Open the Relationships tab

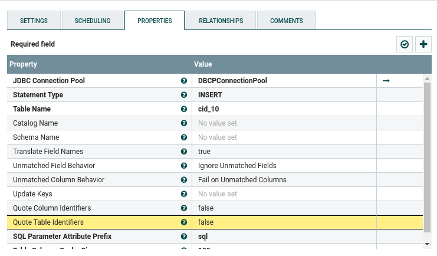pyautogui.click(x=221, y=21)
